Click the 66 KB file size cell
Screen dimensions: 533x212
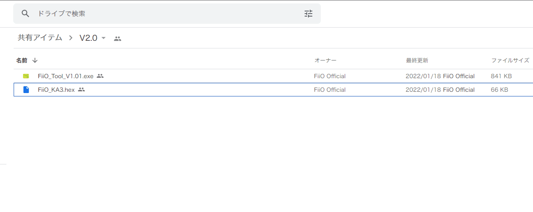pyautogui.click(x=499, y=90)
